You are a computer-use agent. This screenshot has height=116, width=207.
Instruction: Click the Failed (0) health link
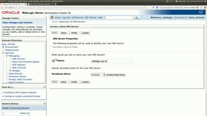point(25,113)
